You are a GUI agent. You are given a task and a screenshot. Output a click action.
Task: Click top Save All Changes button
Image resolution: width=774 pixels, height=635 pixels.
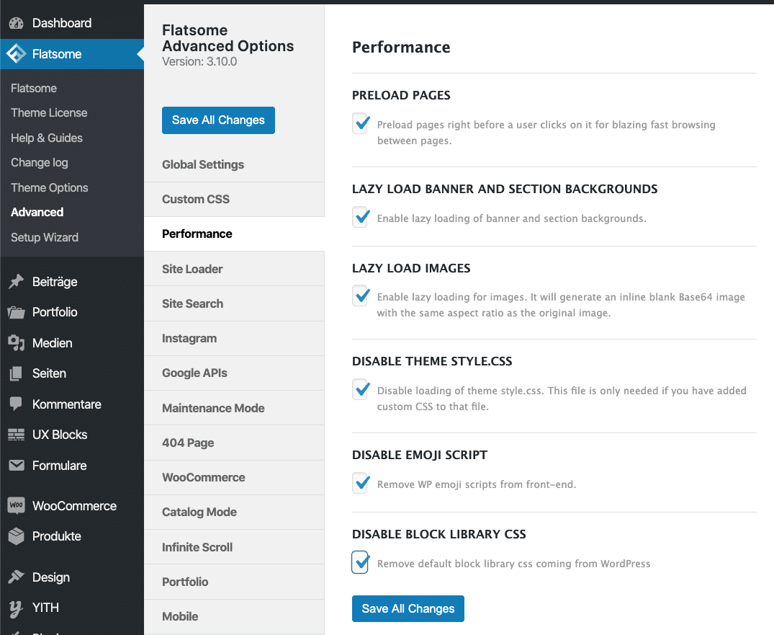coord(218,120)
